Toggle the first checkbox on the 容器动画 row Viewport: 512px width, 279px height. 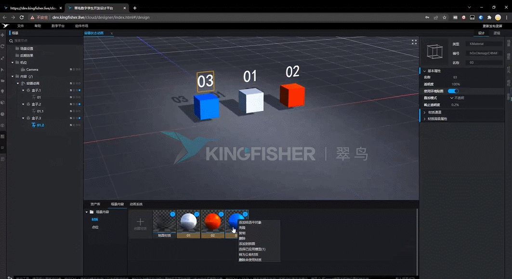pyautogui.click(x=71, y=83)
